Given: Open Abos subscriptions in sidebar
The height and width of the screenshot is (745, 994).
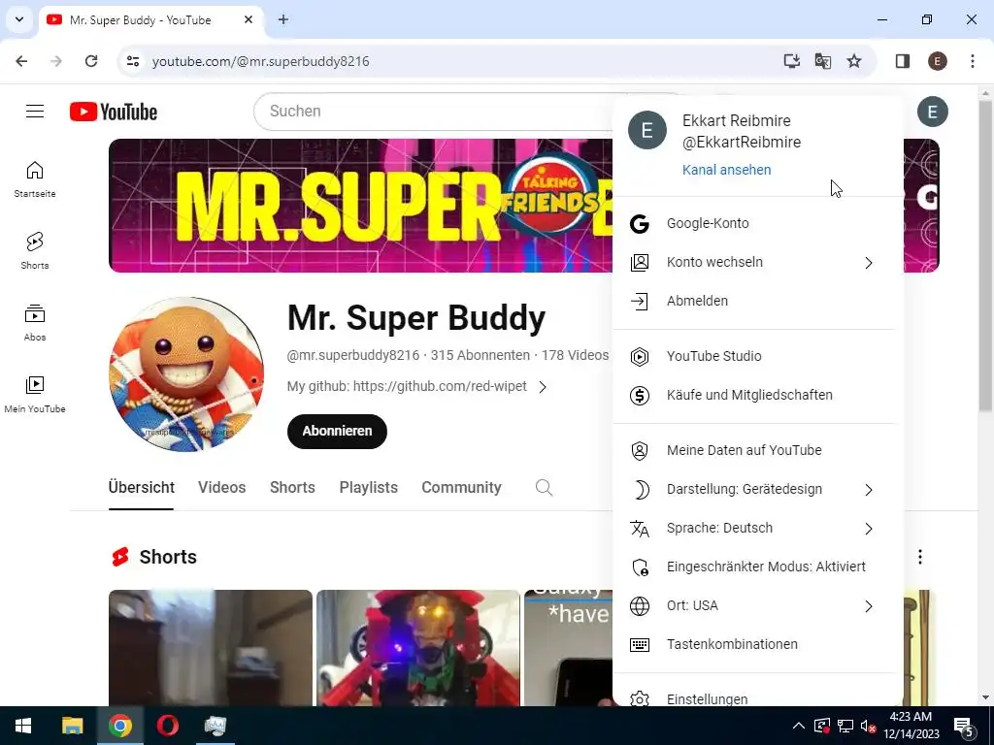Looking at the screenshot, I should click(x=35, y=323).
